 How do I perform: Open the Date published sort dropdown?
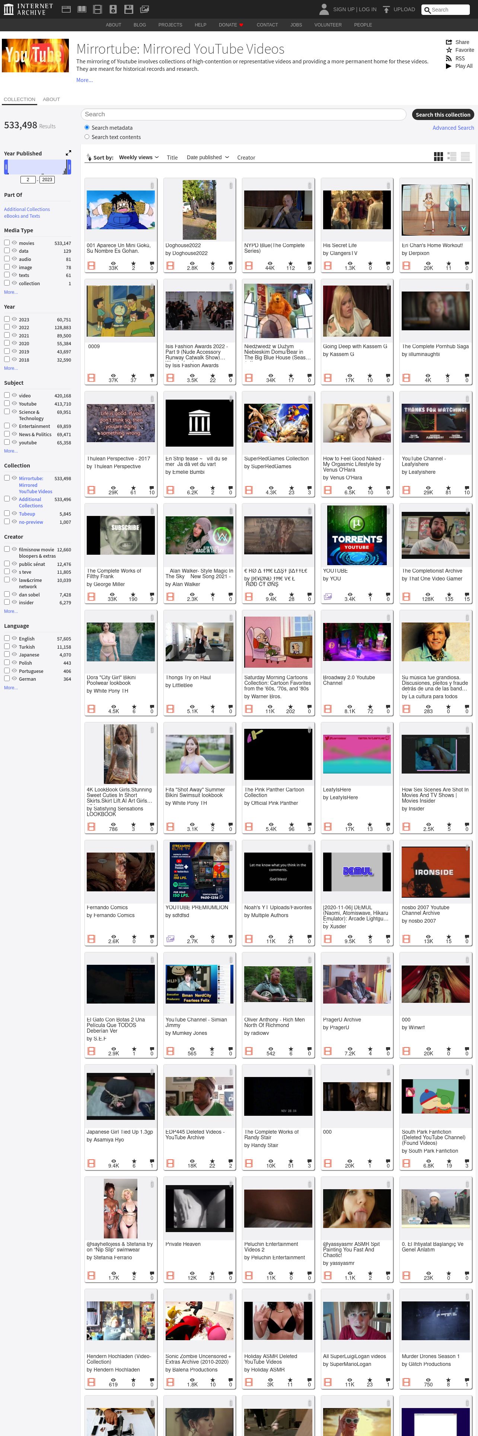click(x=208, y=157)
